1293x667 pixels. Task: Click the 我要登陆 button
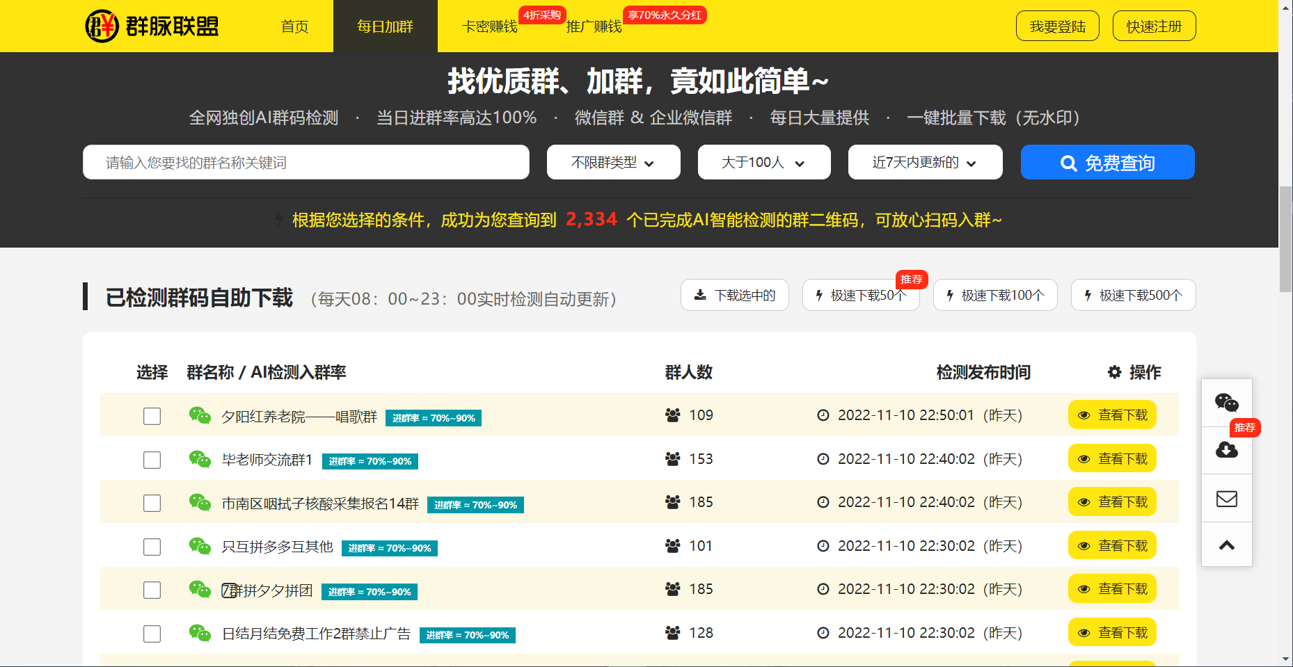point(1058,26)
